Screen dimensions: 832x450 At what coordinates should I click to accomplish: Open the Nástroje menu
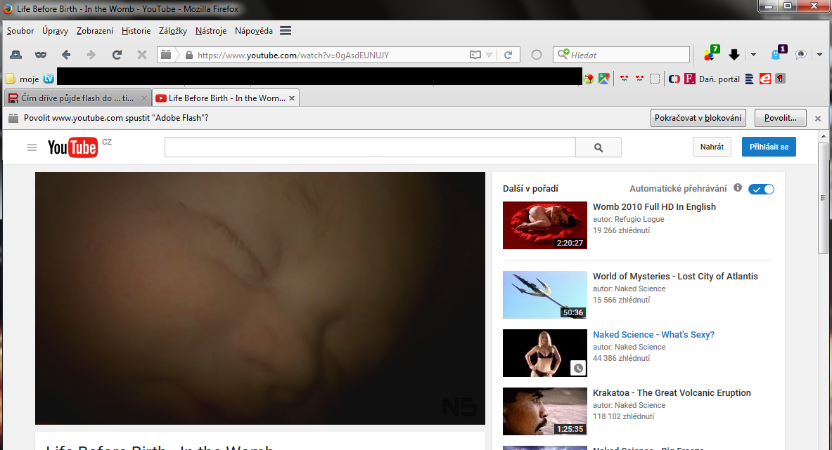(211, 31)
